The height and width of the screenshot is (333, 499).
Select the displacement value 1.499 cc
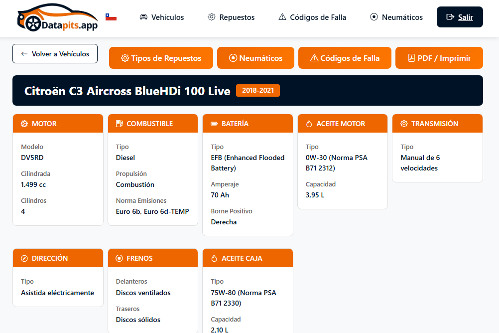(33, 184)
